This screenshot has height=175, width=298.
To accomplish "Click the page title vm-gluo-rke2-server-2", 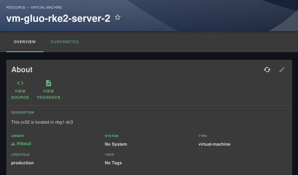I will click(58, 19).
